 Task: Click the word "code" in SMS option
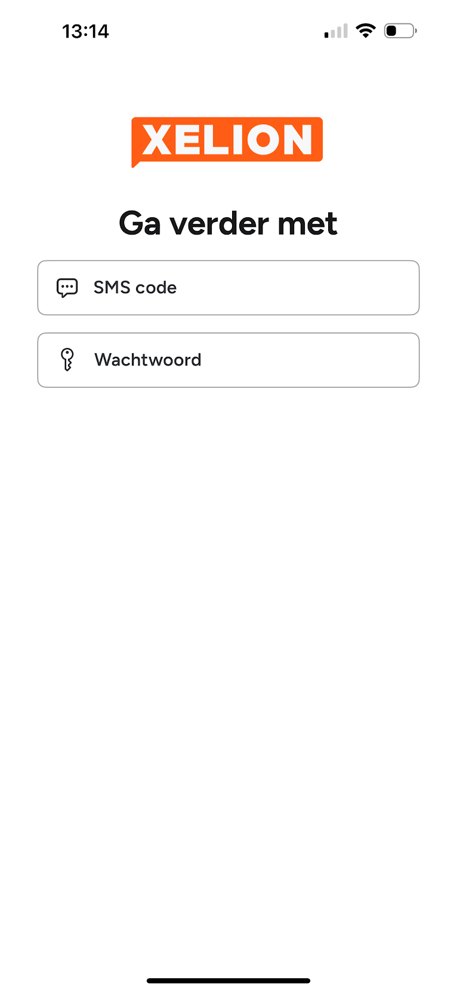(156, 288)
